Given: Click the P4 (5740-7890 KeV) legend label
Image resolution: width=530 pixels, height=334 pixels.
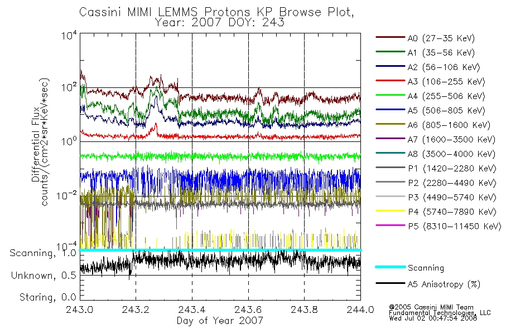Looking at the screenshot, I should click(452, 212).
